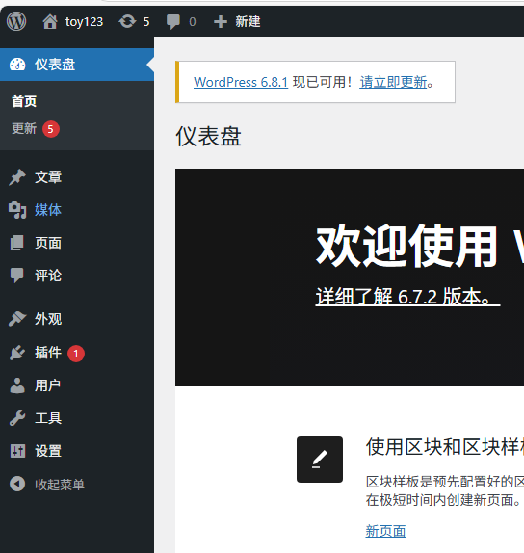The width and height of the screenshot is (524, 553).
Task: Open the 设置 settings menu
Action: click(48, 451)
